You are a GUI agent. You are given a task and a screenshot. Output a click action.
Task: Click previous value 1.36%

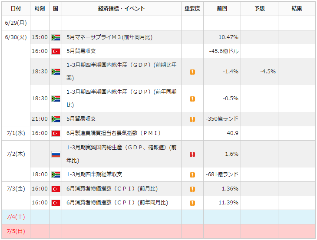[230, 189]
